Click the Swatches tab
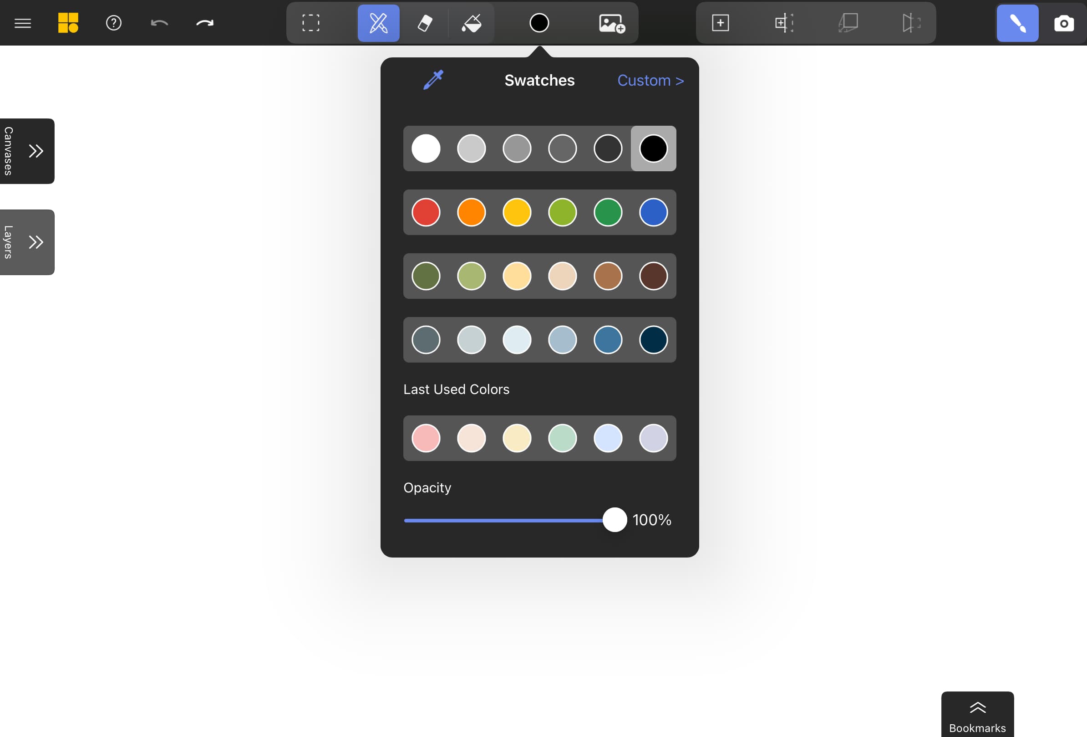 tap(540, 80)
